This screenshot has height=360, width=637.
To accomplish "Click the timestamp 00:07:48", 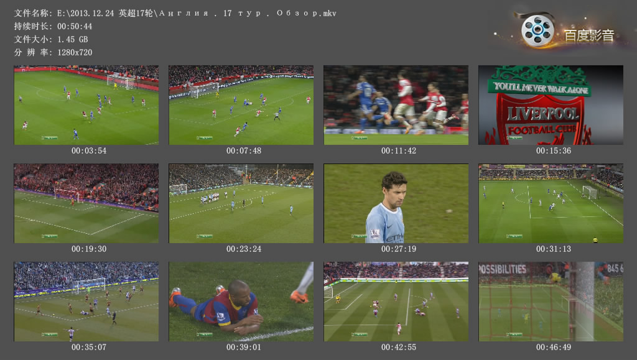I will click(244, 150).
